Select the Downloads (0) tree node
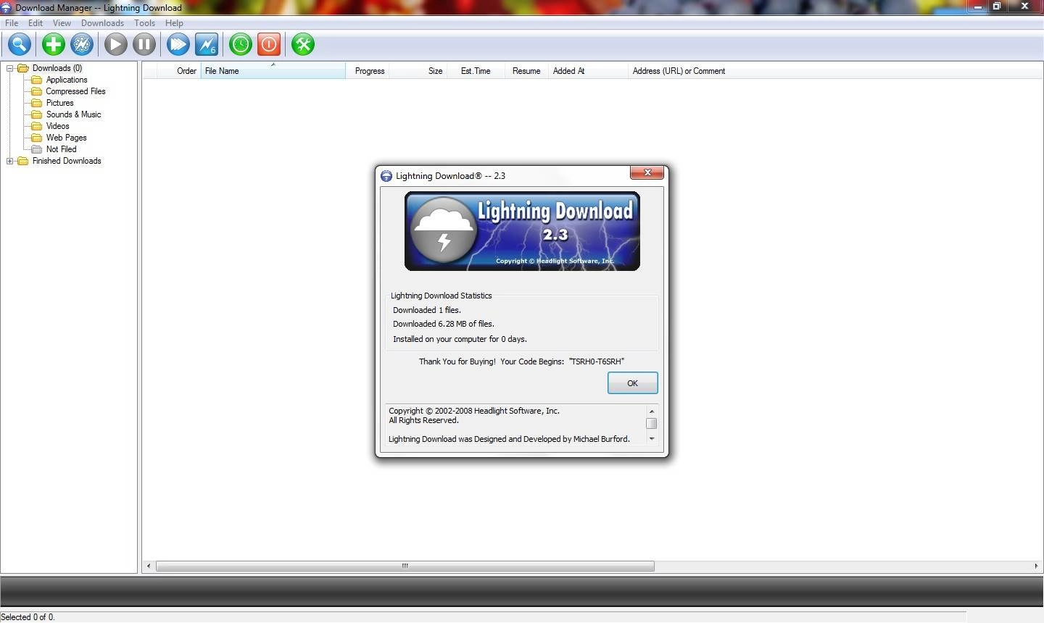The width and height of the screenshot is (1044, 623). [57, 68]
